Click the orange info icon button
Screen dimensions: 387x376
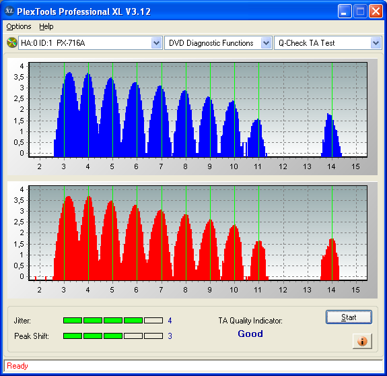tap(362, 341)
